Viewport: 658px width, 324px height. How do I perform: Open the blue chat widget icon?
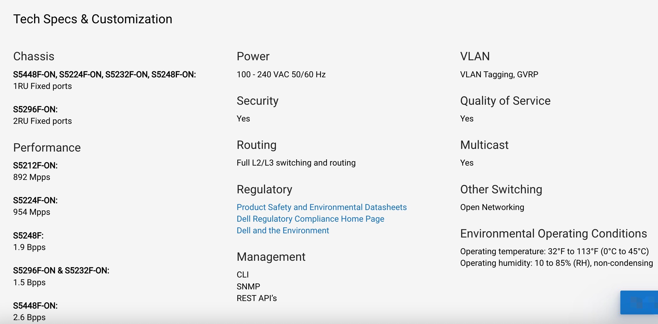pyautogui.click(x=639, y=302)
